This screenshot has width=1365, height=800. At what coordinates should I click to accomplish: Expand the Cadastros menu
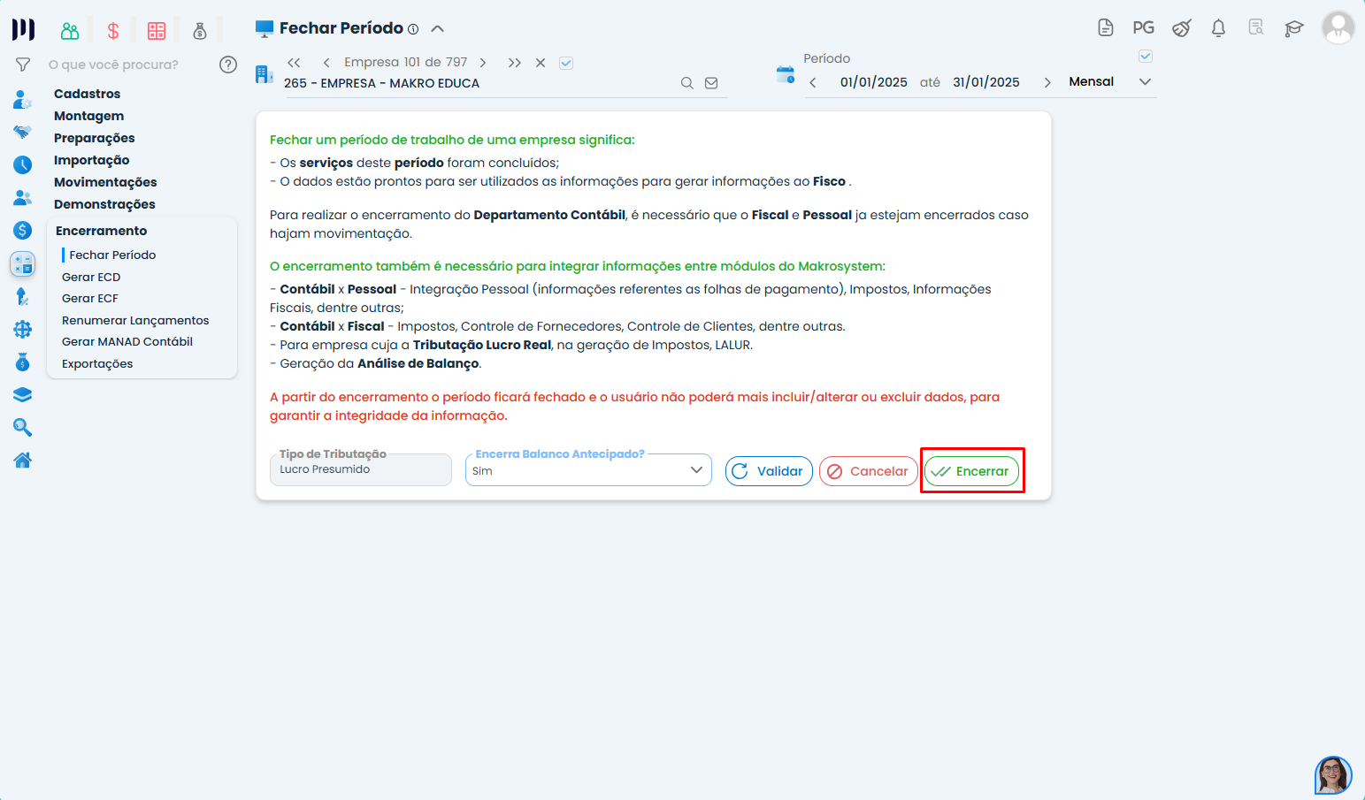pyautogui.click(x=87, y=94)
